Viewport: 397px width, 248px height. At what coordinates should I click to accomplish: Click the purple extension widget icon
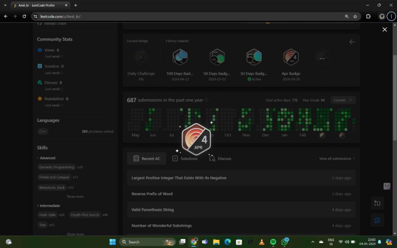click(387, 186)
